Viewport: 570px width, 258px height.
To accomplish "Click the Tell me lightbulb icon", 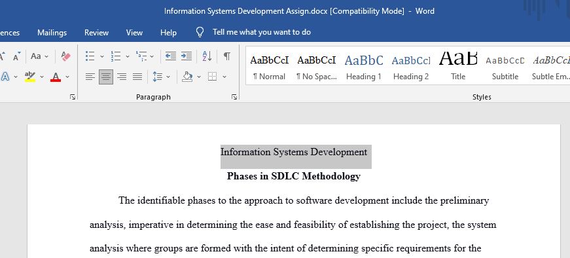I will click(200, 32).
